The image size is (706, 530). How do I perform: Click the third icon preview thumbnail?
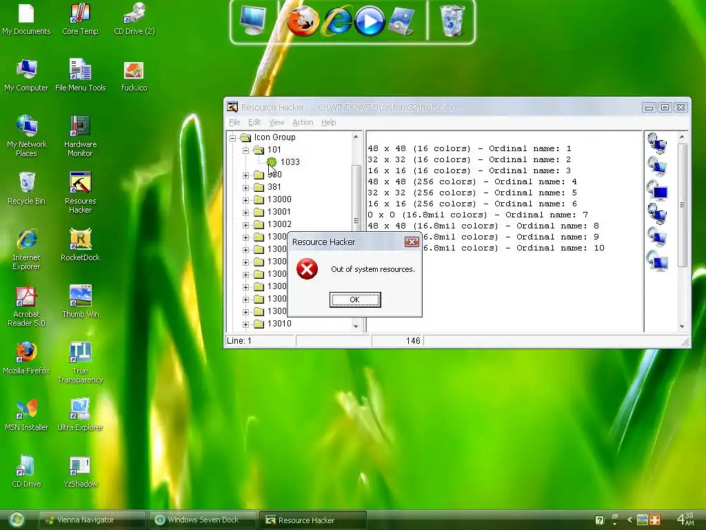(657, 190)
